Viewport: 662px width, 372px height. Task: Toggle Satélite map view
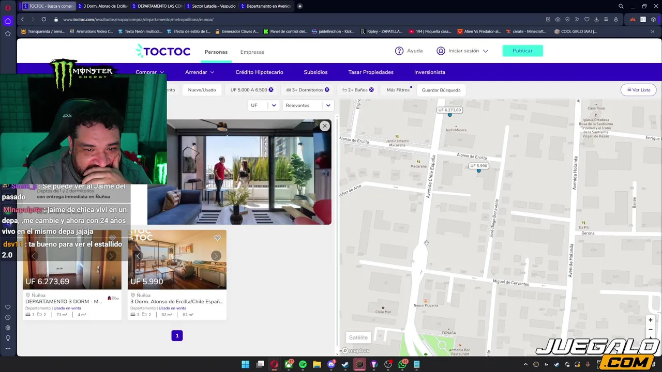tap(358, 337)
